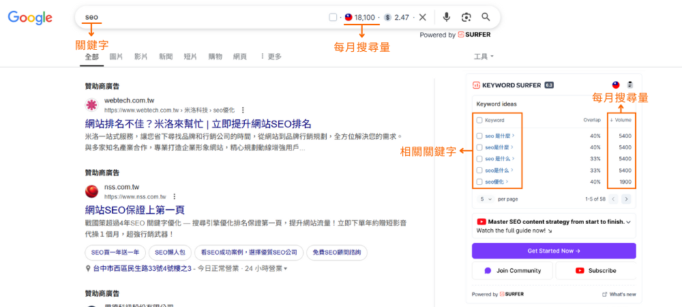Switch to the 全部 tab
Screen dimensions: 682x307
[92, 57]
